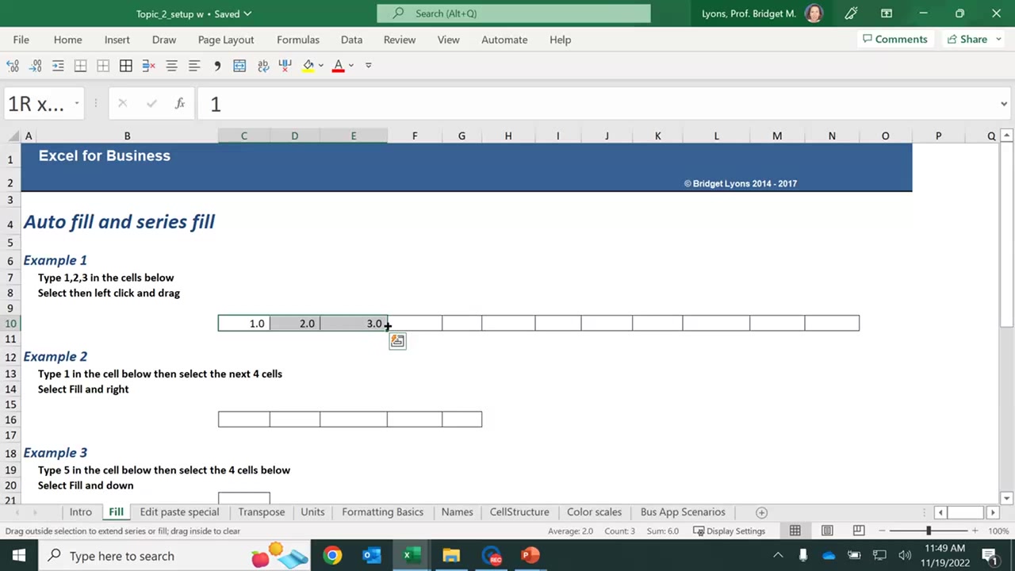The height and width of the screenshot is (571, 1015).
Task: Switch to Page Layout view
Action: (x=827, y=531)
